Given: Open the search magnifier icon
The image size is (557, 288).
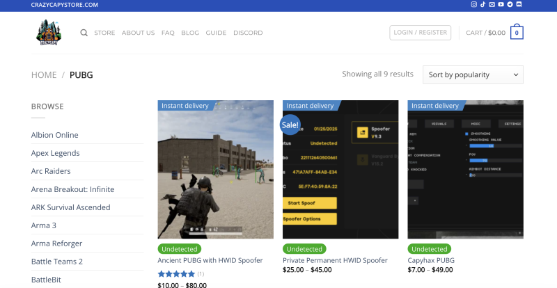Looking at the screenshot, I should click(x=84, y=33).
